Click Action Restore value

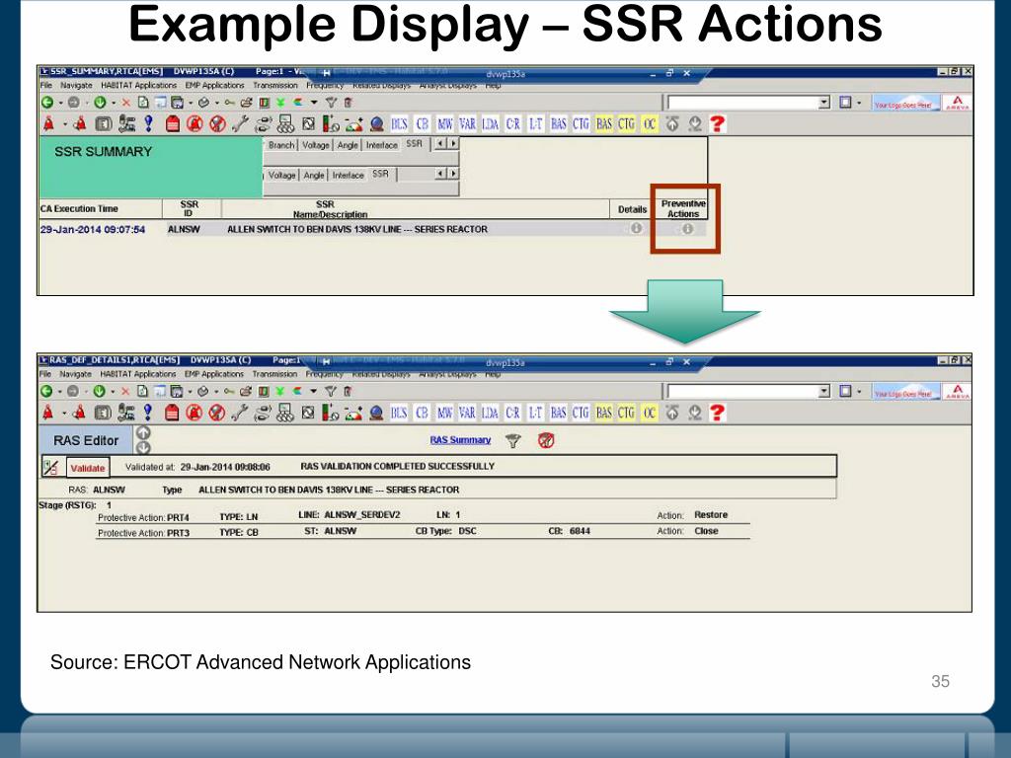point(711,515)
